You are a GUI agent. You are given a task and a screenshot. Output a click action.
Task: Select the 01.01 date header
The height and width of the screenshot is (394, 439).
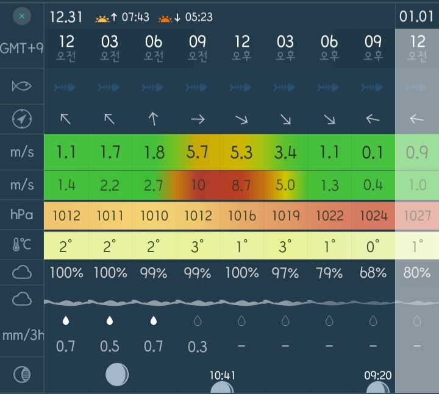(x=416, y=16)
